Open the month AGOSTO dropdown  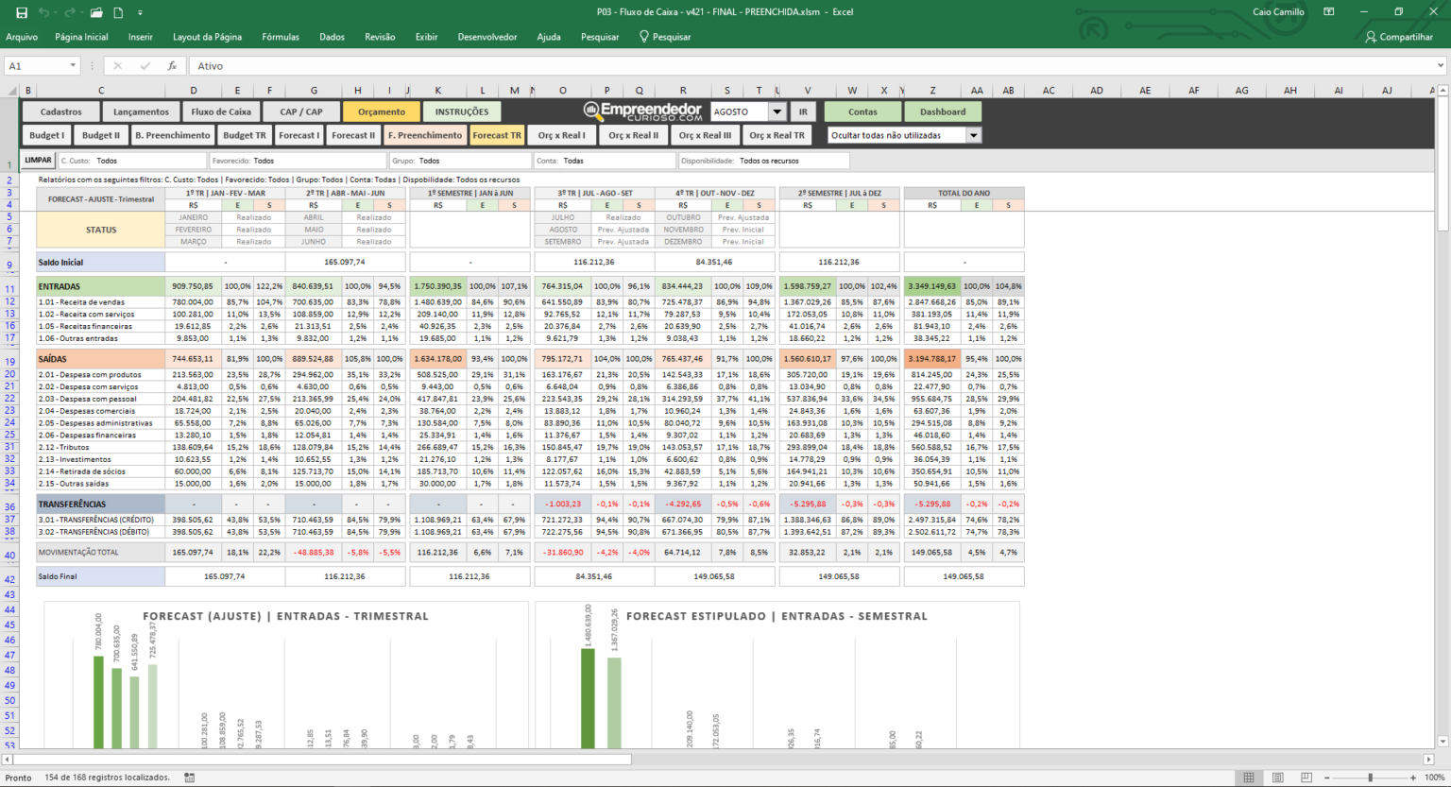(777, 111)
